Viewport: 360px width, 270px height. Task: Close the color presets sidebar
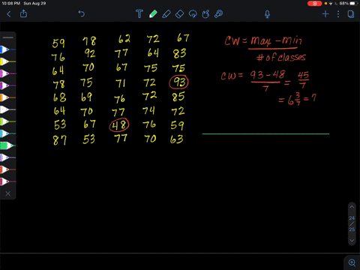[x=8, y=193]
